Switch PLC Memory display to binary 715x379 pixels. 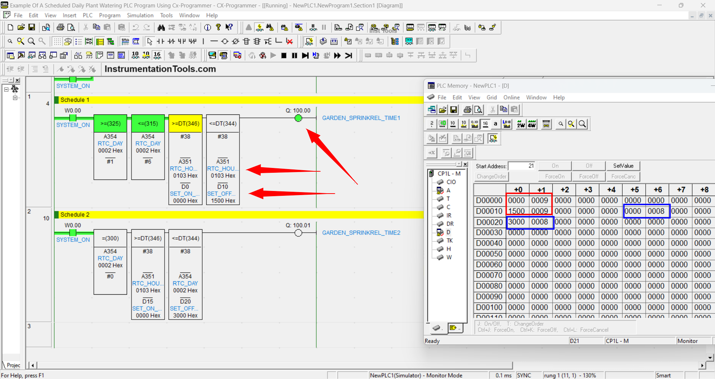click(432, 124)
